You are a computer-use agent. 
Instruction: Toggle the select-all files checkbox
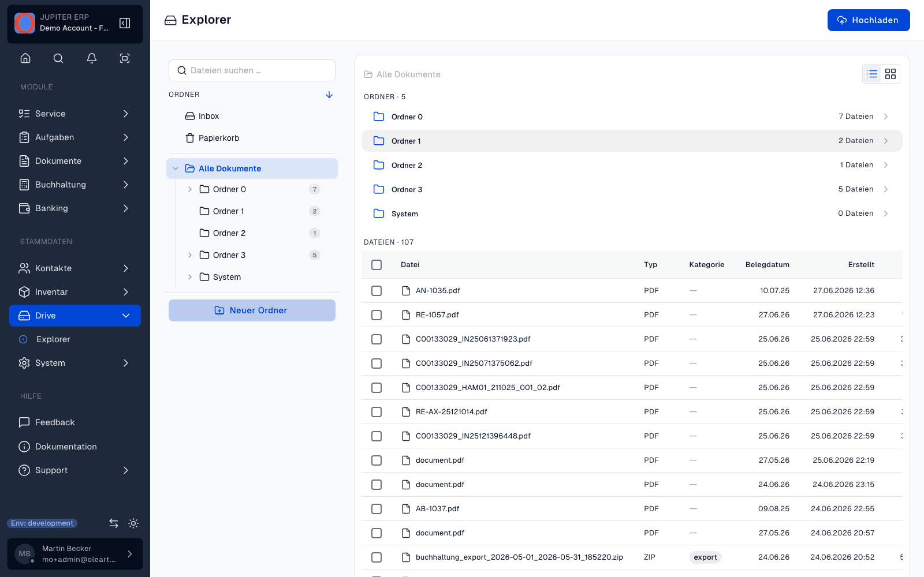(x=377, y=265)
